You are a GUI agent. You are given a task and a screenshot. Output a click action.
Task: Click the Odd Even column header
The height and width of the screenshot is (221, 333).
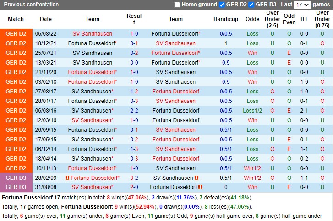coord(289,19)
